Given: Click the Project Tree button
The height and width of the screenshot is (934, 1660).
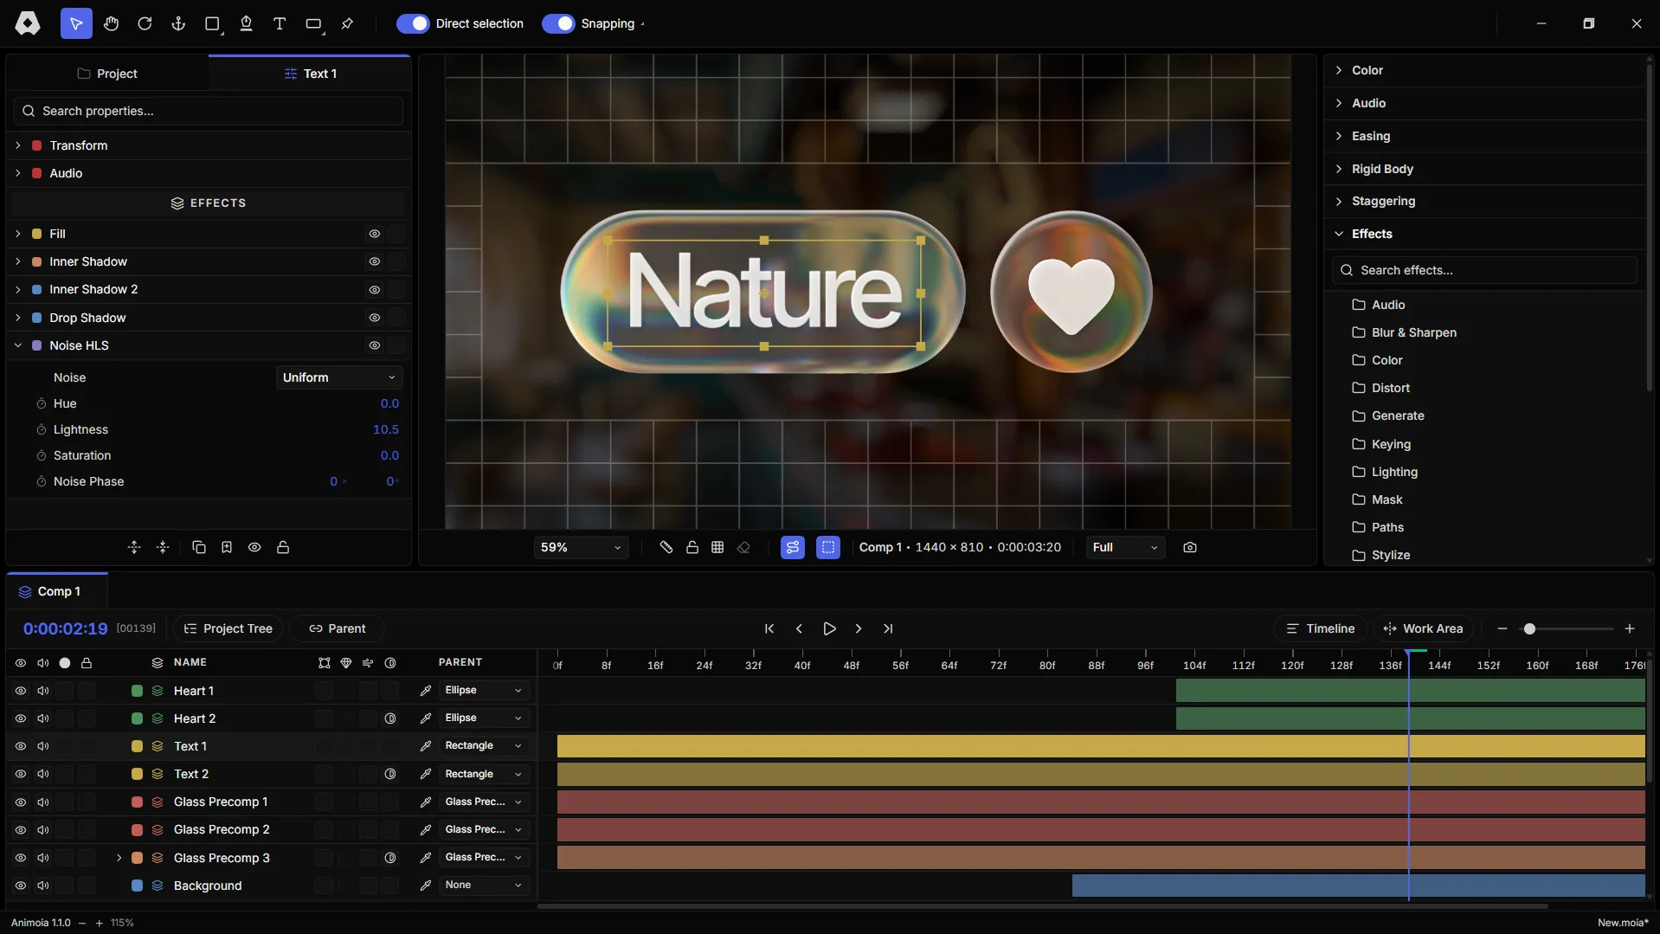Looking at the screenshot, I should point(228,628).
